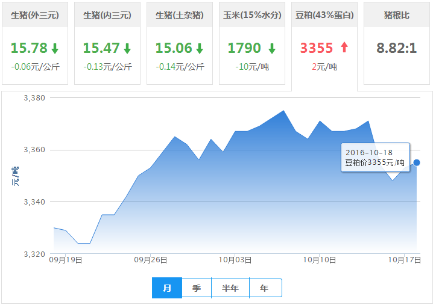
Task: Select the 生猪(土杂猪) price tab
Action: click(x=180, y=43)
